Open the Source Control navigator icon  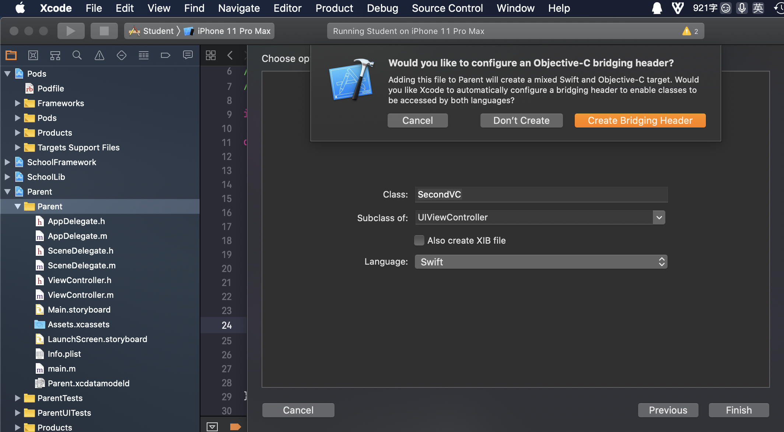pos(33,55)
